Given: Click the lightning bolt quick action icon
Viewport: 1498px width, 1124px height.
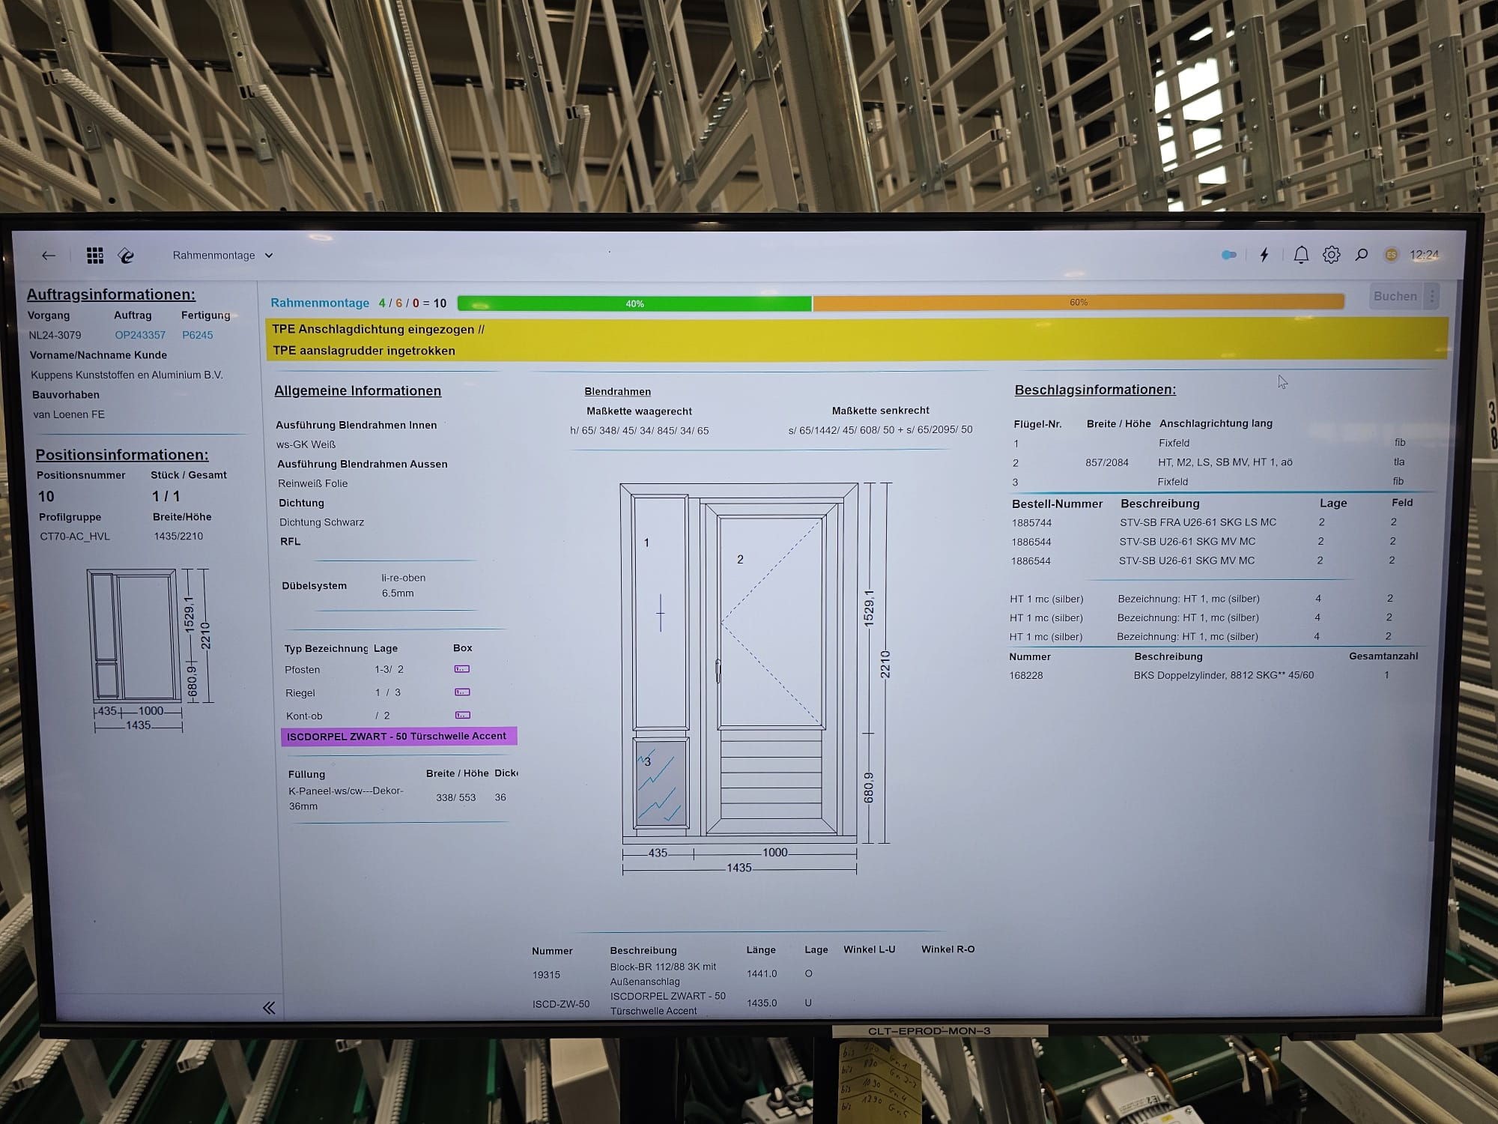Looking at the screenshot, I should point(1264,255).
